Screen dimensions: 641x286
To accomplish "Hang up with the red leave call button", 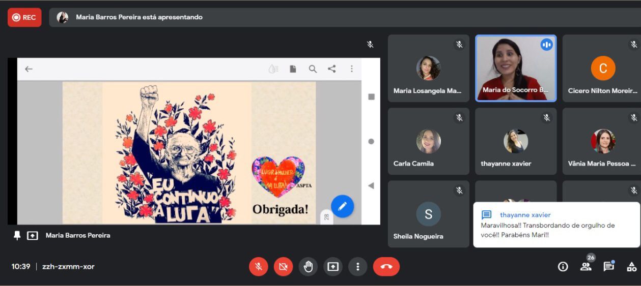I will tap(386, 267).
